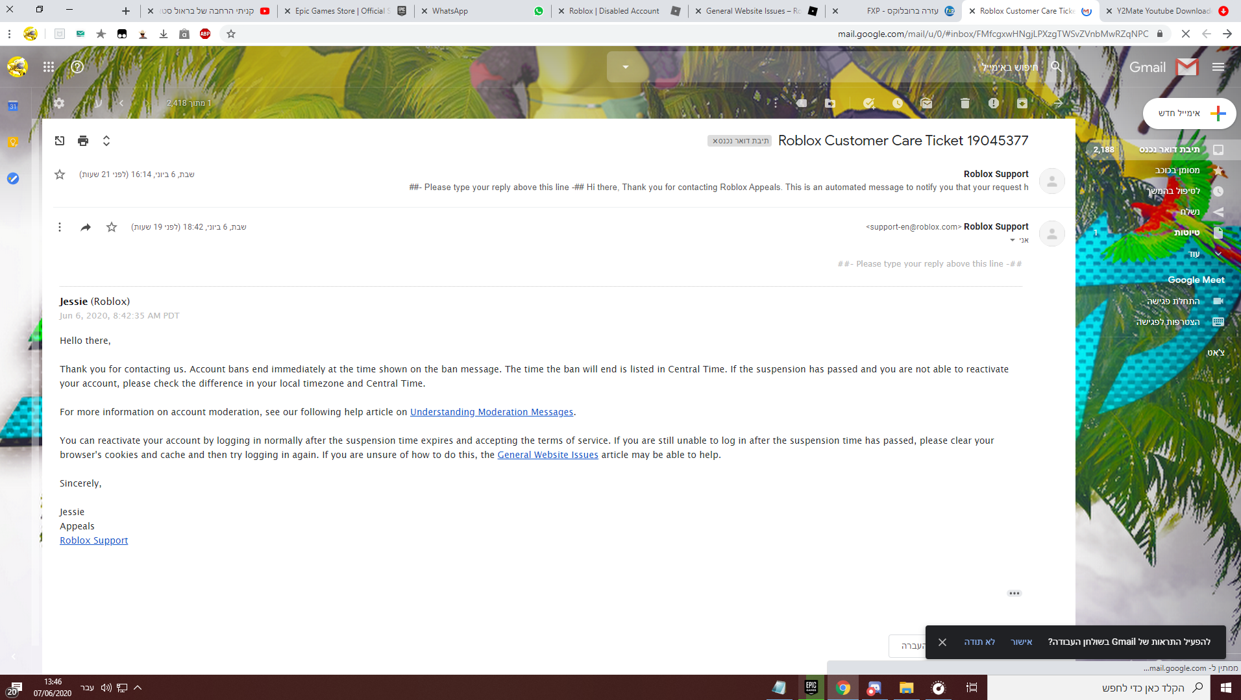Viewport: 1241px width, 700px height.
Task: Reload page via browser stop button
Action: (x=1186, y=34)
